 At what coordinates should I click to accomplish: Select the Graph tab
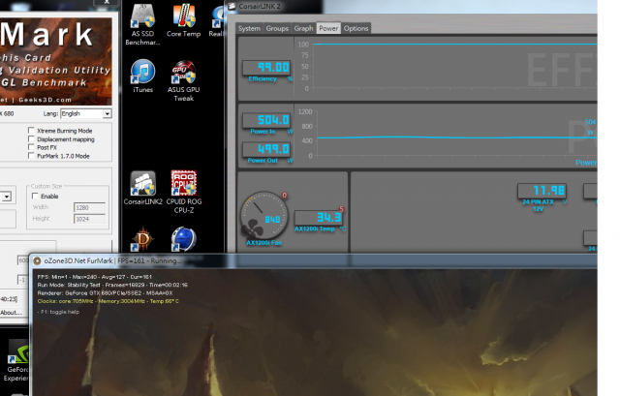point(303,28)
